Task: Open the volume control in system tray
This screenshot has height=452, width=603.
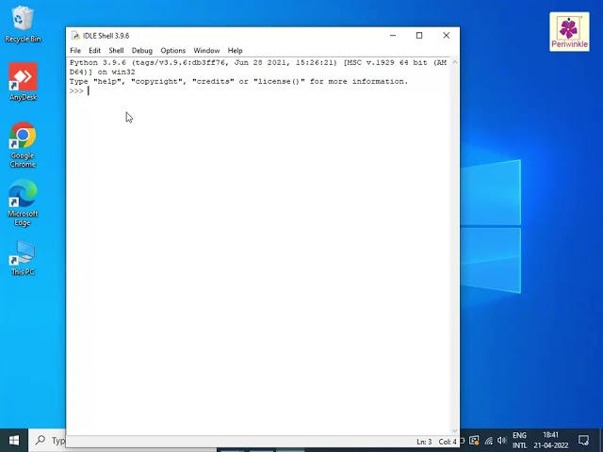Action: (x=501, y=441)
